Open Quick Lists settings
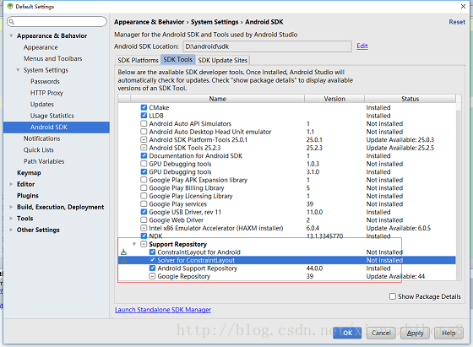Image resolution: width=473 pixels, height=347 pixels. point(39,149)
